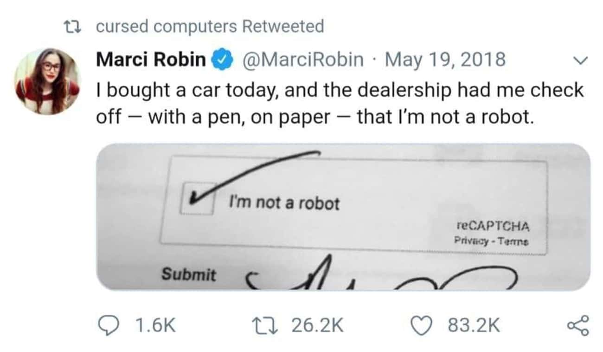Expand the tweet options chevron
The height and width of the screenshot is (352, 603).
point(580,60)
